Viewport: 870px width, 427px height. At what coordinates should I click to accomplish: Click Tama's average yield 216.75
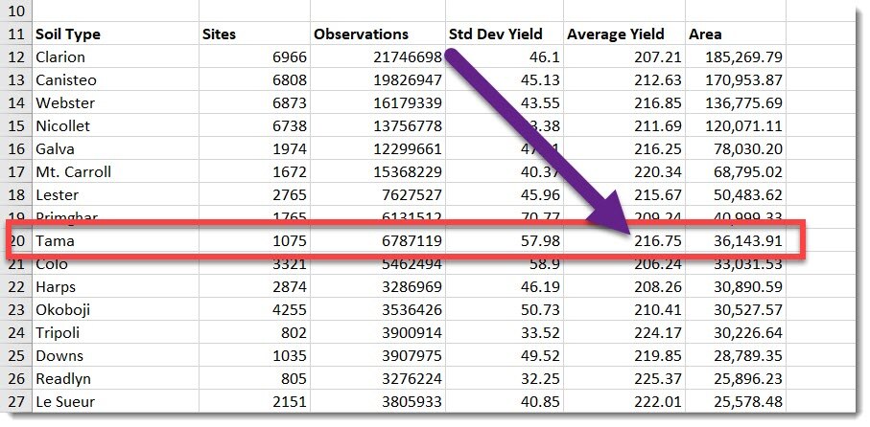658,241
